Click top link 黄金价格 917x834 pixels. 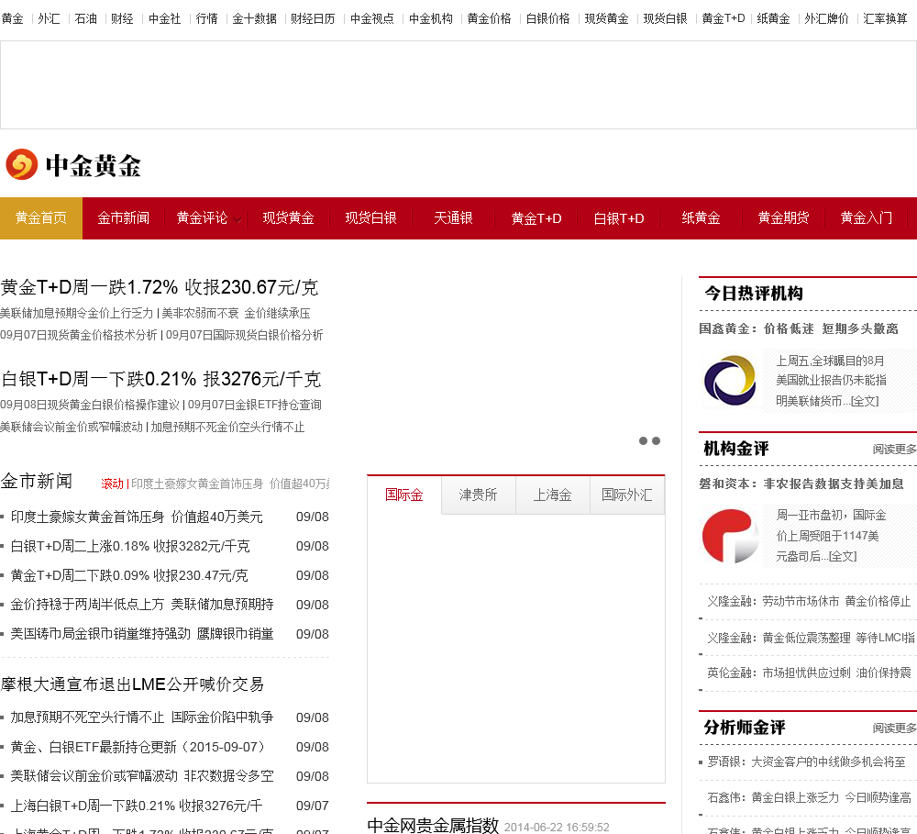(x=490, y=18)
